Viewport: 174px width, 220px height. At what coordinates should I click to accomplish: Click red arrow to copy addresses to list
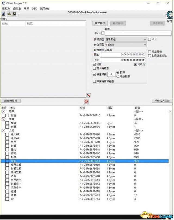[x=88, y=95]
